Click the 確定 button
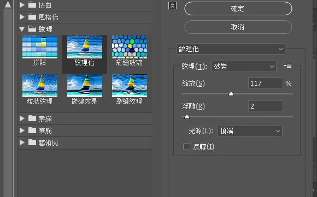The width and height of the screenshot is (317, 197). pyautogui.click(x=238, y=9)
